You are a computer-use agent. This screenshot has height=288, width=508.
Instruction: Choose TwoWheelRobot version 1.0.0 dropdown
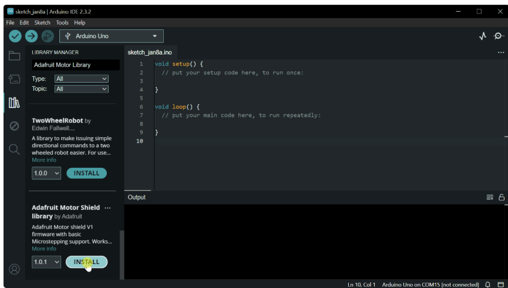point(46,173)
